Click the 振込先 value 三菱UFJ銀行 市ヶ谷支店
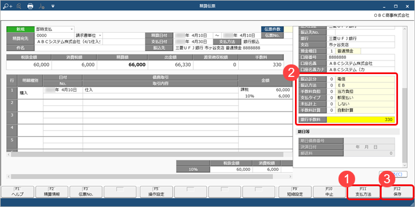The height and width of the screenshot is (207, 415). 218,48
